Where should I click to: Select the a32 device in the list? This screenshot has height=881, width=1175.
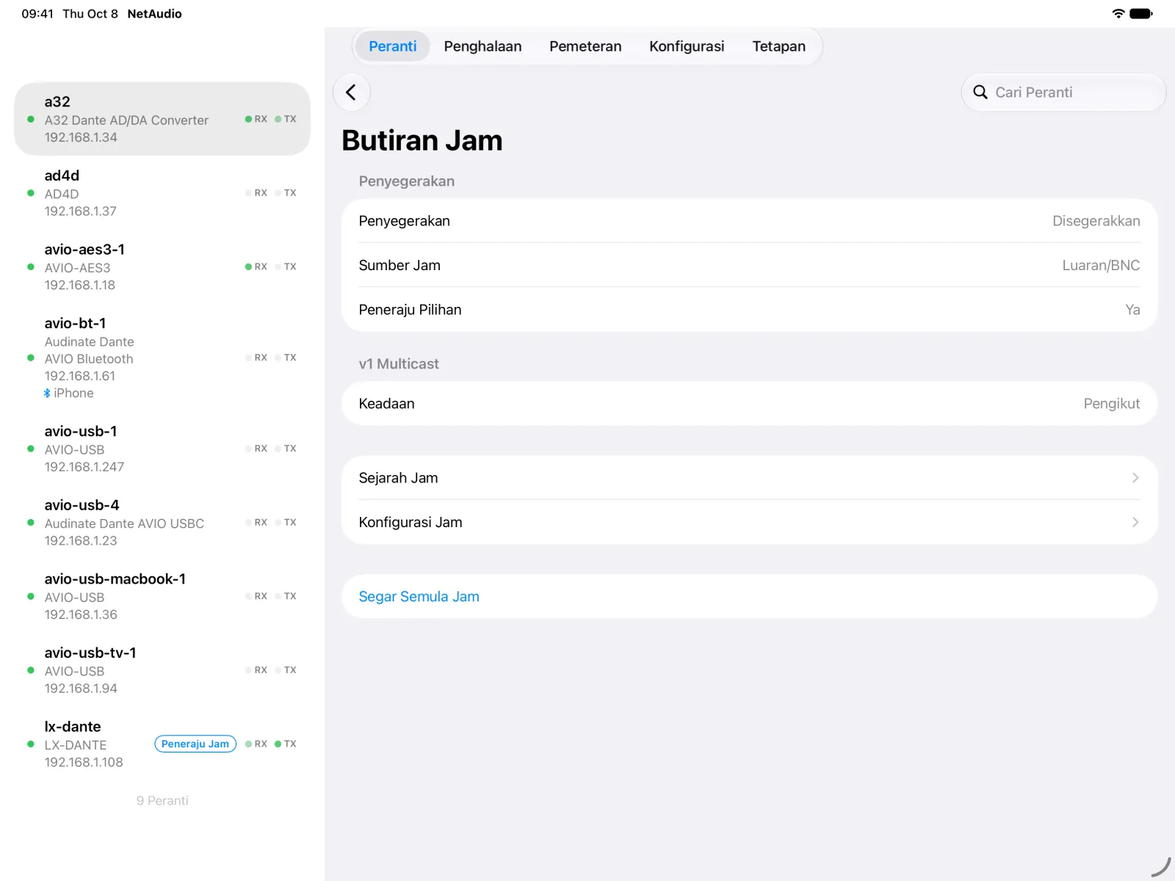pos(162,119)
